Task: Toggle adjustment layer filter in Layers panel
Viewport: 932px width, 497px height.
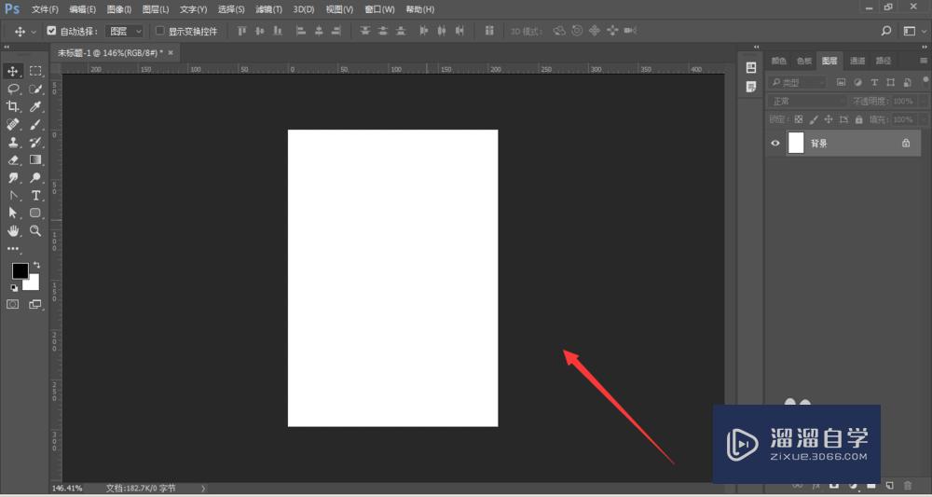Action: (857, 83)
